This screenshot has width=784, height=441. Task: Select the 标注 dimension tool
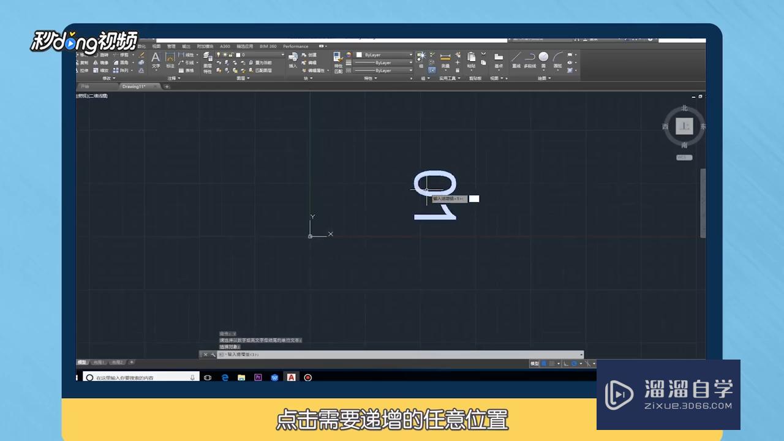coord(170,59)
